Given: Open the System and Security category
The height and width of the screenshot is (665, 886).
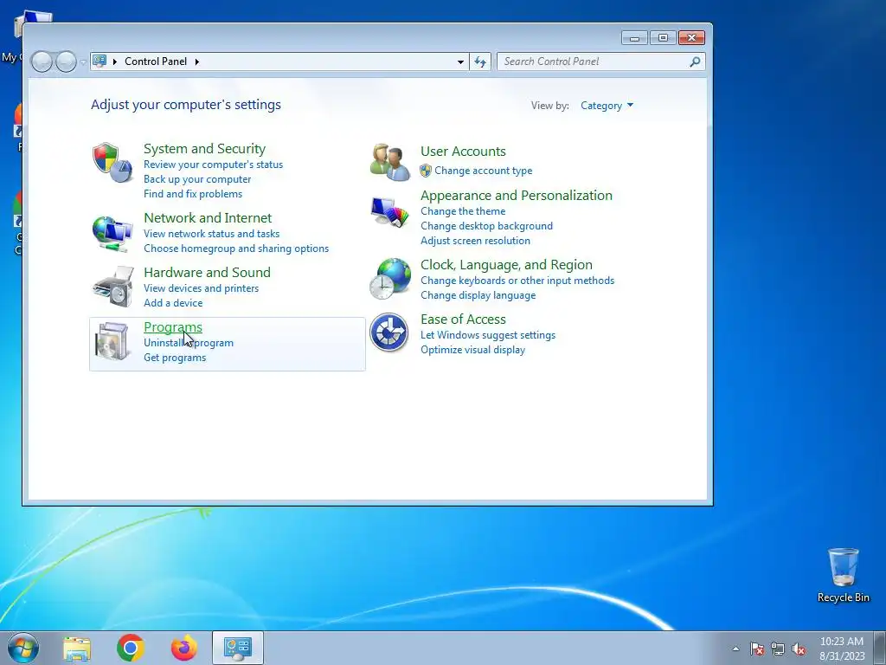Looking at the screenshot, I should pos(204,149).
